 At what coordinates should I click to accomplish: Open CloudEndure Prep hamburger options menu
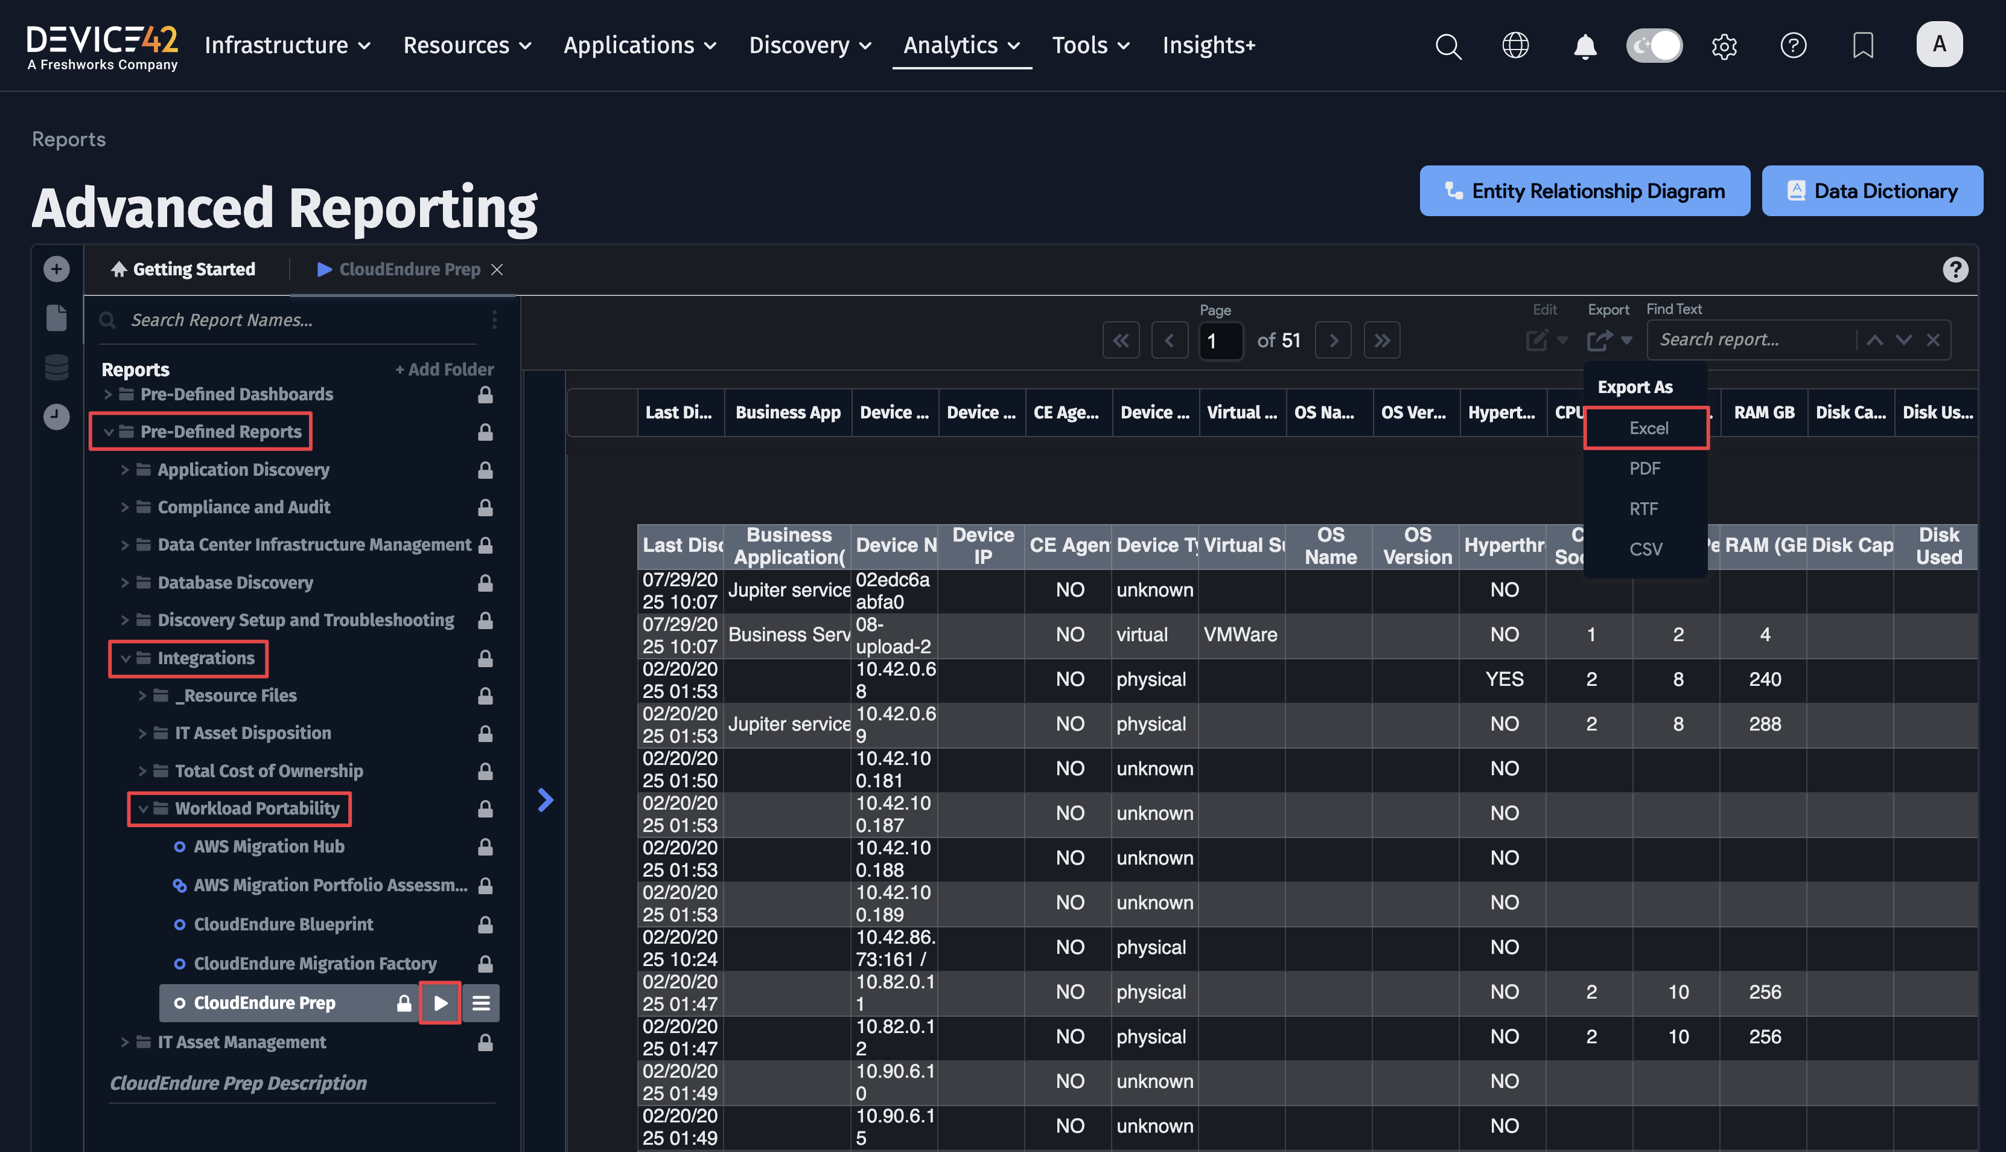(x=481, y=1003)
